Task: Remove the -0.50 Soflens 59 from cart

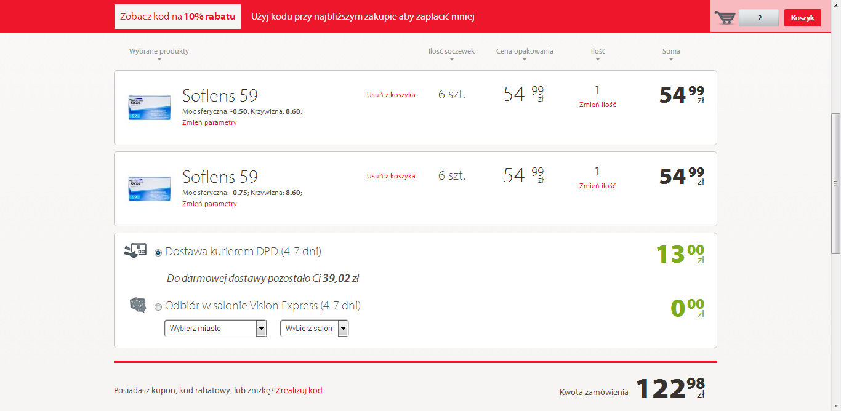Action: tap(391, 95)
